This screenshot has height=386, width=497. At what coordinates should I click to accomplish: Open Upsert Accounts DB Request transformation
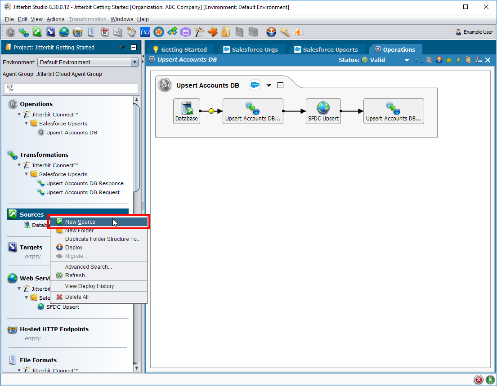(x=83, y=192)
